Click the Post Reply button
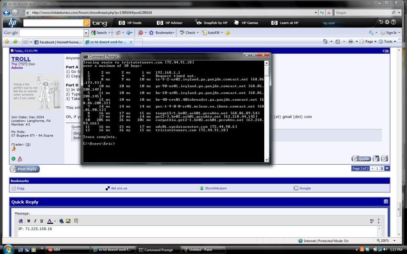This screenshot has height=254, width=407. click(x=25, y=169)
